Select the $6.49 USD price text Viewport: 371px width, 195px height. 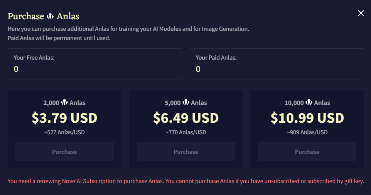coord(186,118)
